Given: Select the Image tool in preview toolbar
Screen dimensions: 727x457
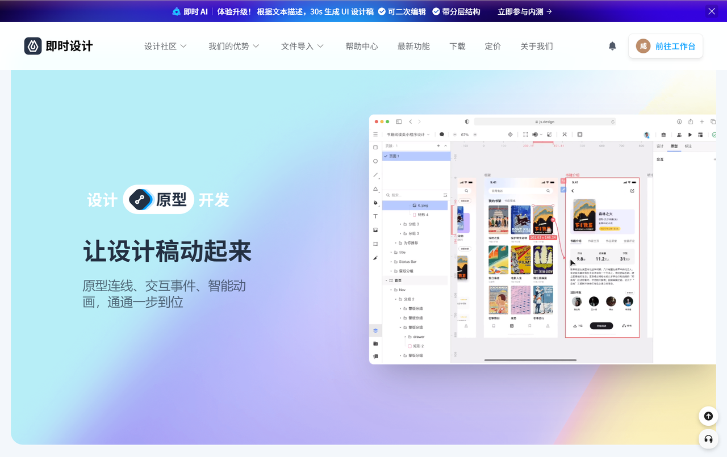Looking at the screenshot, I should pyautogui.click(x=375, y=230).
